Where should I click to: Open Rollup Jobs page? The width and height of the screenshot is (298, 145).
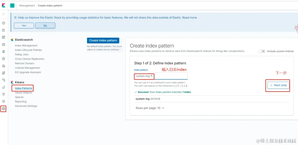pos(22,54)
